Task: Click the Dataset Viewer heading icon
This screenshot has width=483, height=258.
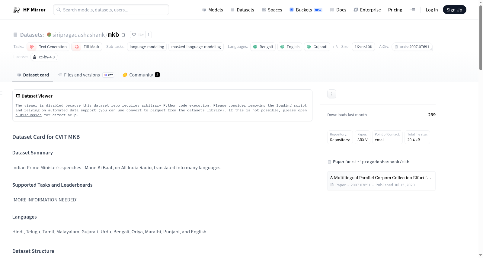Action: 18,96
